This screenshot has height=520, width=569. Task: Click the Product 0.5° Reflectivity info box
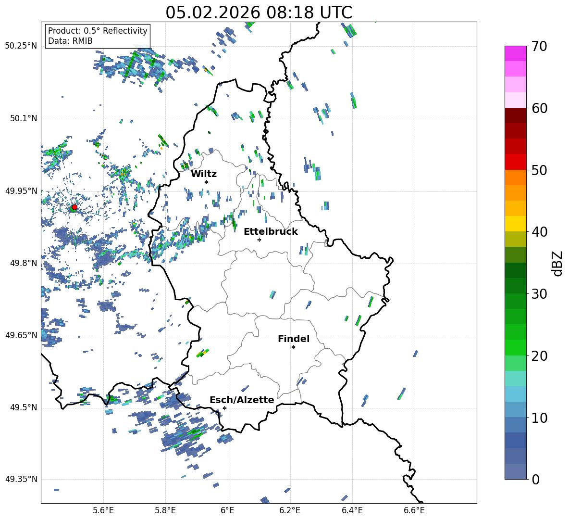(98, 36)
